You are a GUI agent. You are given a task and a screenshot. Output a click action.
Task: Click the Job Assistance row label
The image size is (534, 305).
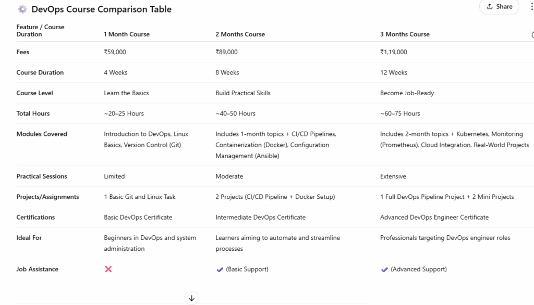38,269
